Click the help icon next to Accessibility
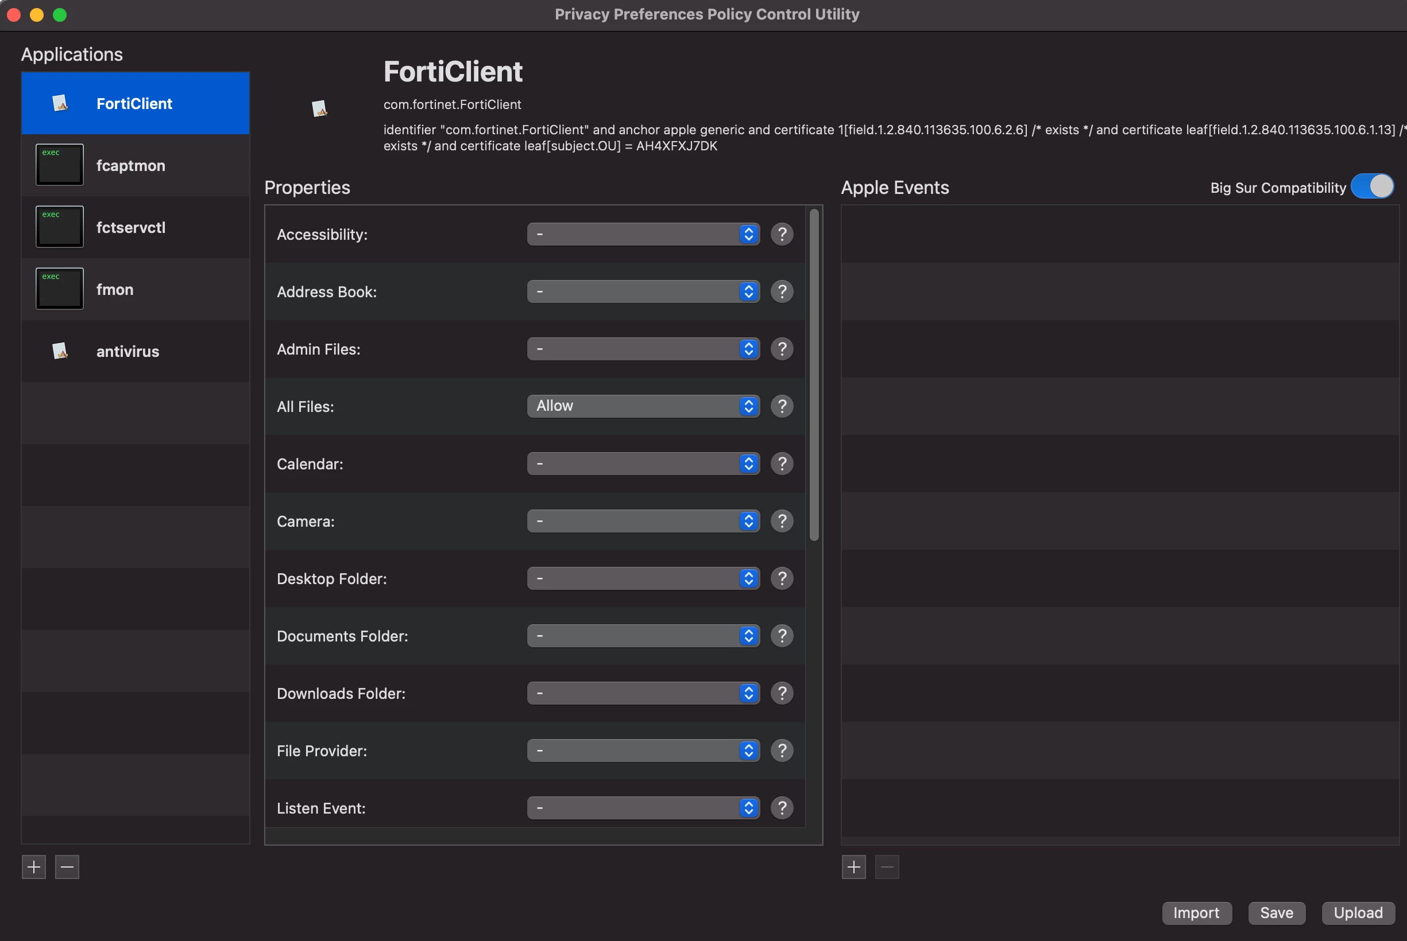The width and height of the screenshot is (1407, 941). click(782, 234)
